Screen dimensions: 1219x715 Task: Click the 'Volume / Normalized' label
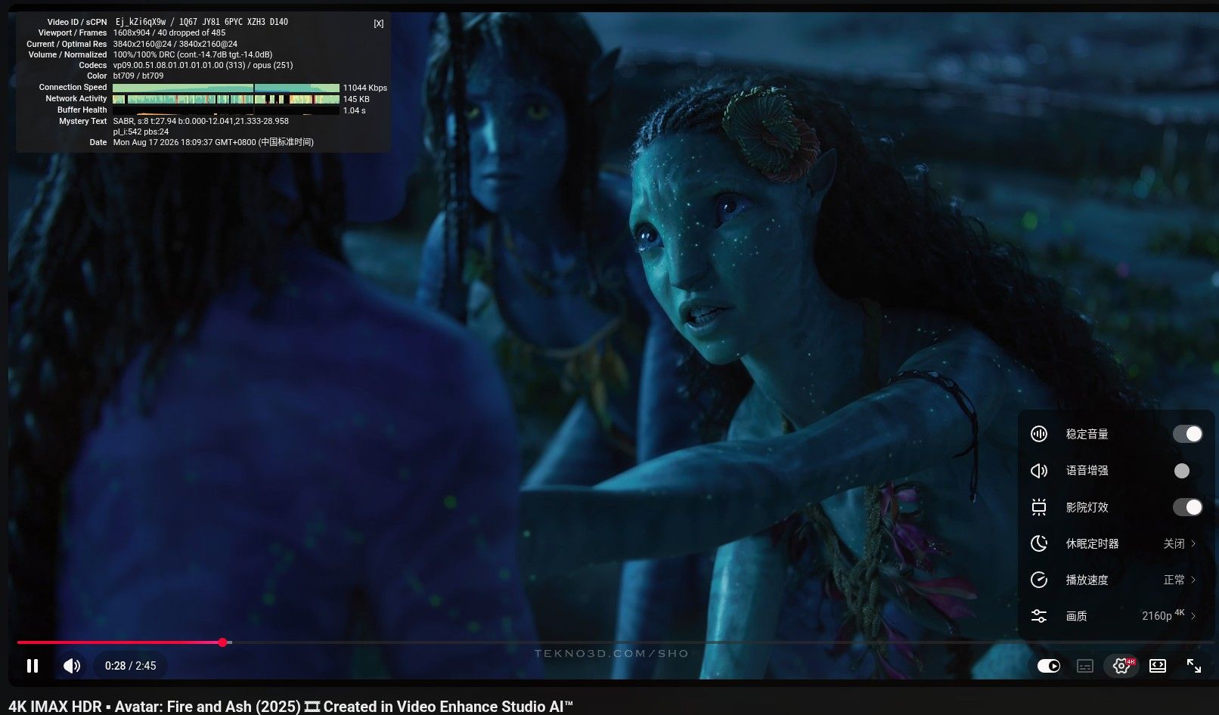point(68,54)
